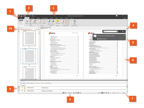Expand the Insert dropdown arrow
The width and height of the screenshot is (144, 108).
pos(63,24)
